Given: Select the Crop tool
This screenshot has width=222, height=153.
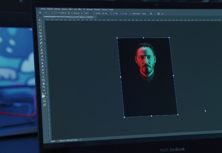Looking at the screenshot, I should [41, 33].
